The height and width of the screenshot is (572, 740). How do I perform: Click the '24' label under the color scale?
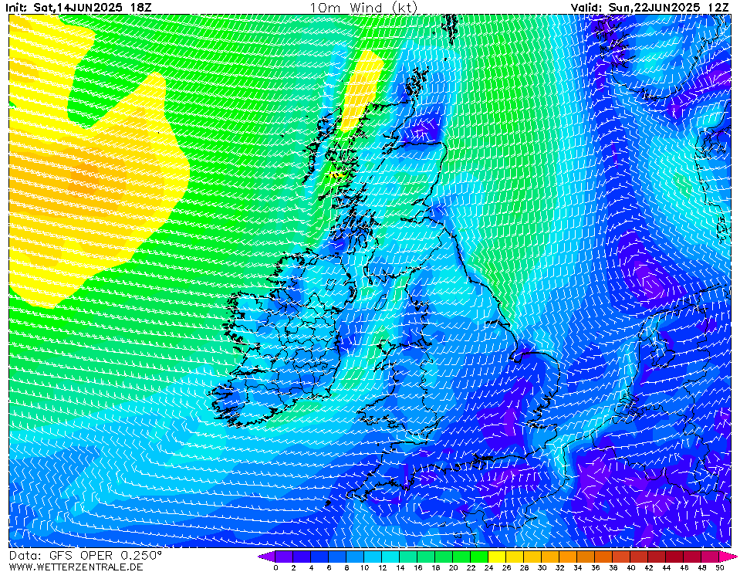[488, 567]
